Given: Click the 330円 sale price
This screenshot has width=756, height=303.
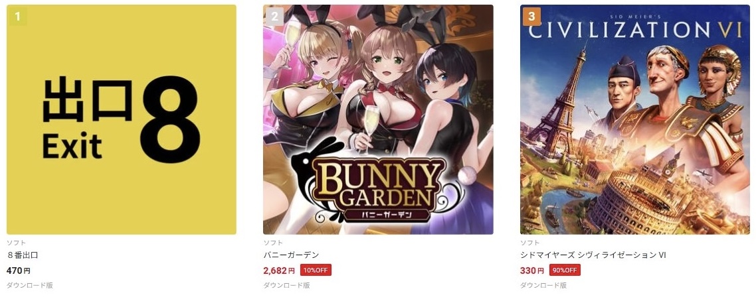Looking at the screenshot, I should click(532, 271).
